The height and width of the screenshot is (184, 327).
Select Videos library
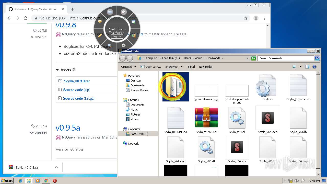pyautogui.click(x=135, y=119)
